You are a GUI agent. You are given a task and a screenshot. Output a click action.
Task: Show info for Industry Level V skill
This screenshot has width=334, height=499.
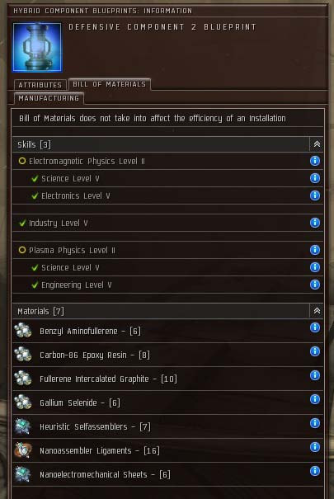tap(314, 223)
